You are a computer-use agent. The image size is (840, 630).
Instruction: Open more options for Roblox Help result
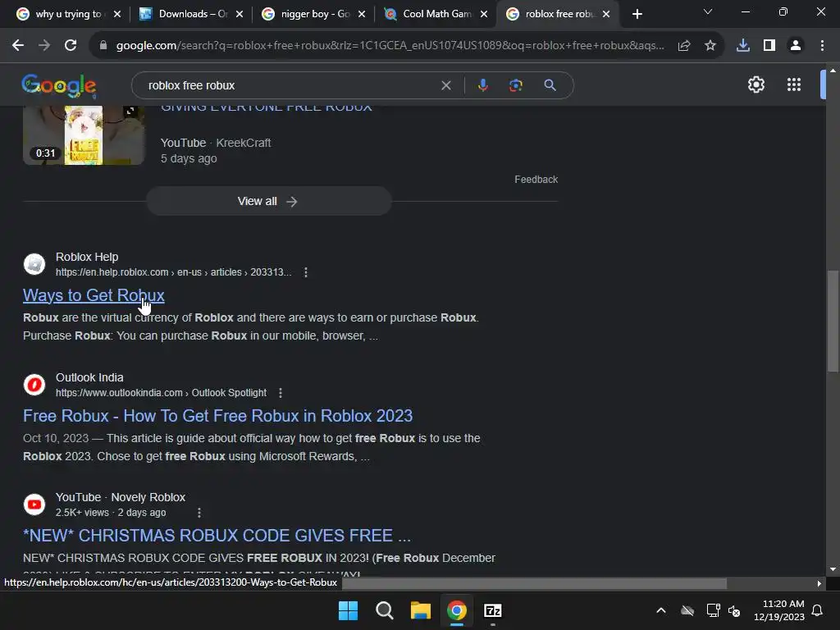pyautogui.click(x=306, y=272)
